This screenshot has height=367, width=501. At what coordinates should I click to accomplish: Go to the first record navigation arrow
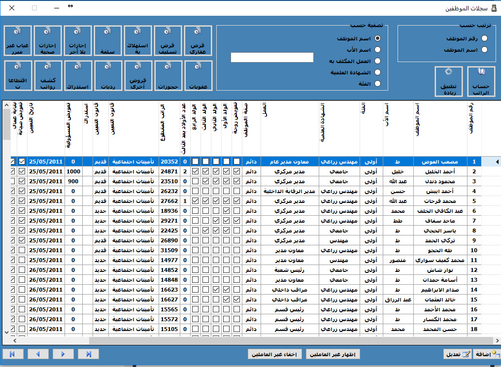tap(12, 354)
